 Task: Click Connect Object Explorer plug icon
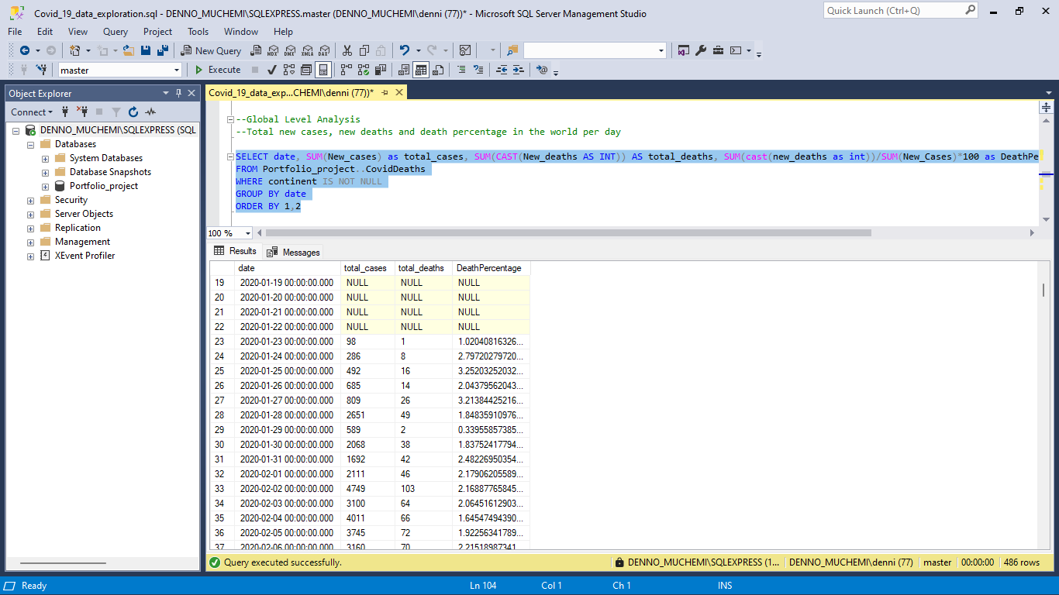point(65,112)
